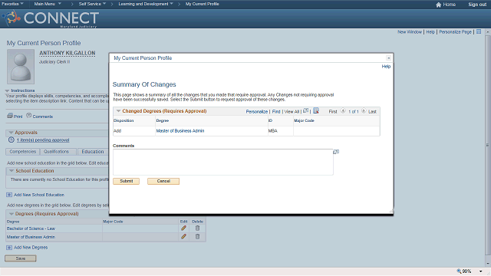The width and height of the screenshot is (491, 276).
Task: Open the Learning and Development breadcrumb menu
Action: [146, 4]
